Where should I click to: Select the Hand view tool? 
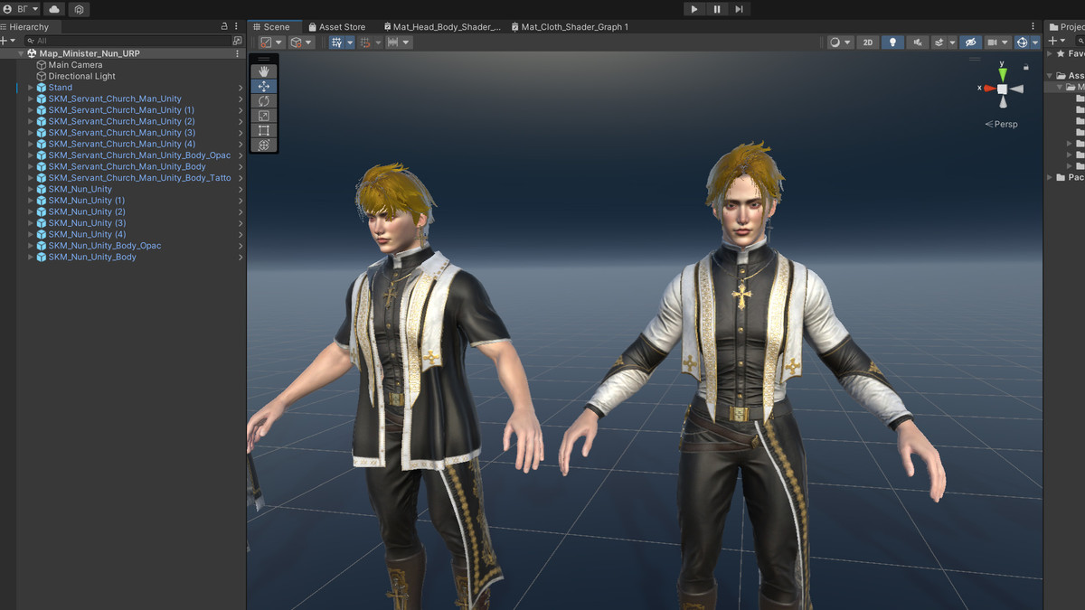pos(264,71)
